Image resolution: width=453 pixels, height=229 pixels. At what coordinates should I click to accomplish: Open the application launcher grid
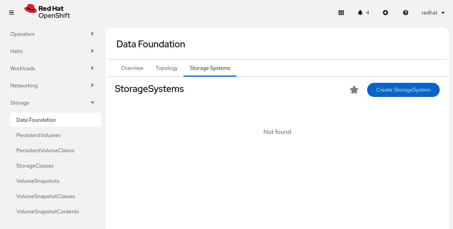pyautogui.click(x=341, y=13)
